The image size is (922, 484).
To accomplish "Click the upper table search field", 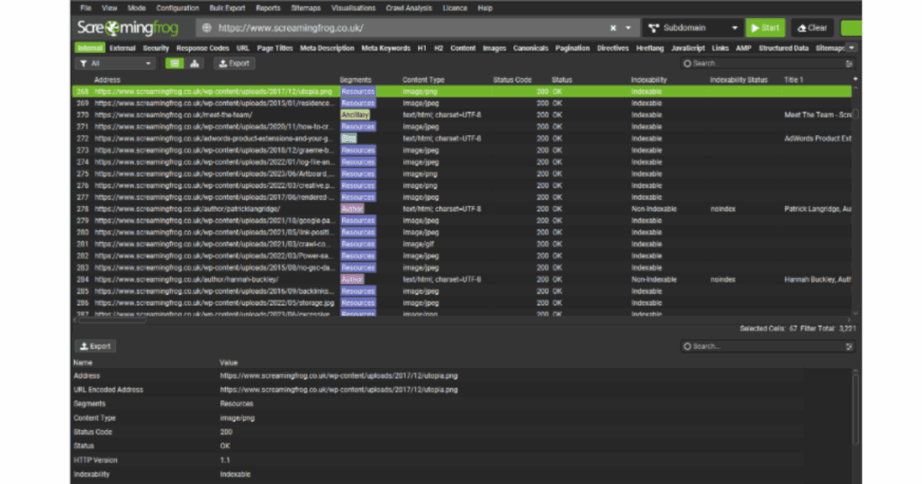I will [x=763, y=64].
